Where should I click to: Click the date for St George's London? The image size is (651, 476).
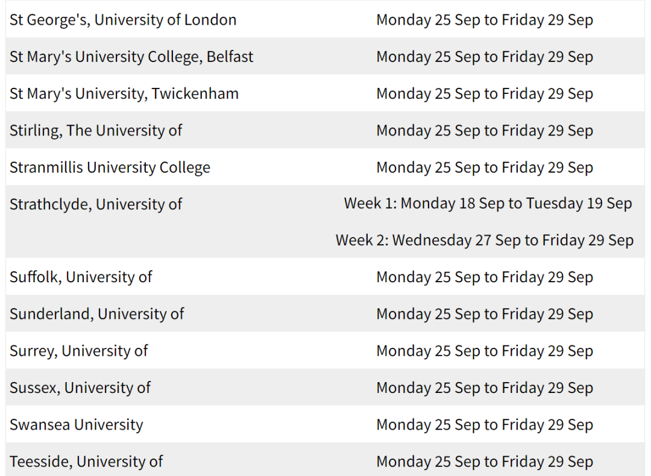coord(485,20)
